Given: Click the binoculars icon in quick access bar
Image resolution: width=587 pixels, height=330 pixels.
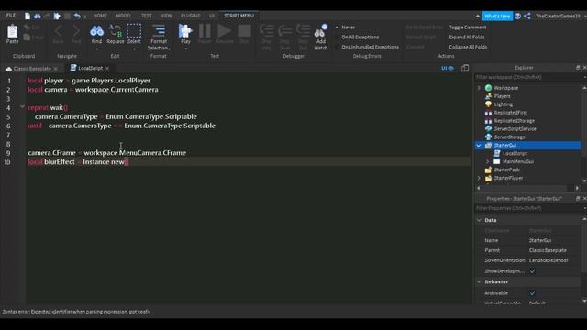Looking at the screenshot, I should [38, 16].
